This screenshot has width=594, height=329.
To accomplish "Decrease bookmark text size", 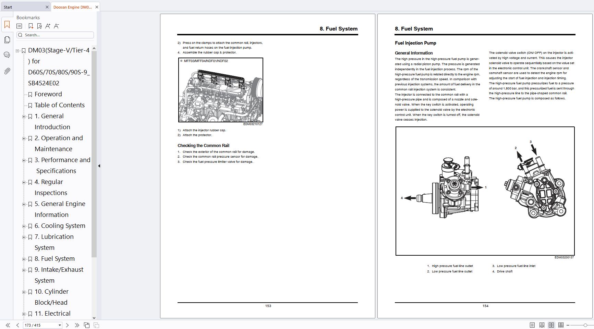I will pos(57,26).
